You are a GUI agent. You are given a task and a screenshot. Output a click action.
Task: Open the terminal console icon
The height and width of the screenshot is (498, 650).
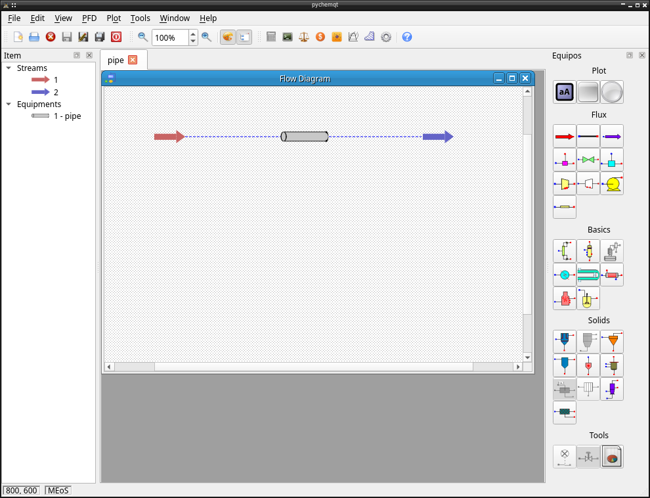pos(288,37)
